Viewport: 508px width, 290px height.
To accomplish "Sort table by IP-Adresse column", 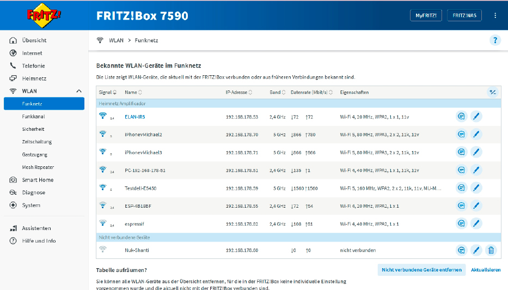I will pos(239,93).
